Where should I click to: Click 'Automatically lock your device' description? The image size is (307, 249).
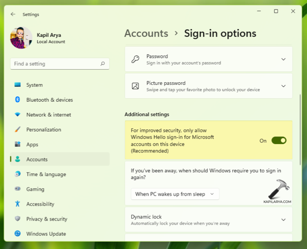(x=180, y=223)
